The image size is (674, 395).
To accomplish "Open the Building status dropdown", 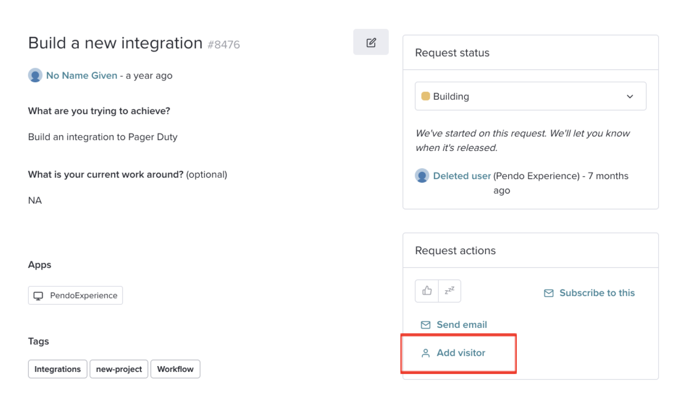I will [x=530, y=96].
